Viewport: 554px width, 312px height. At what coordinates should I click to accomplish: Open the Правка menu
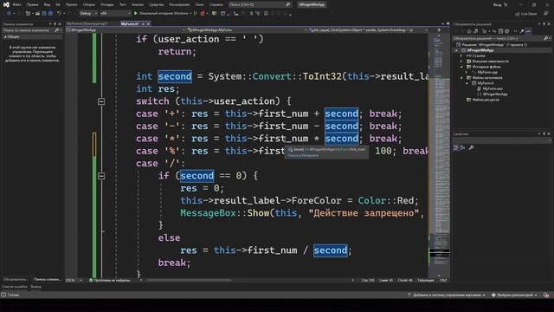click(32, 4)
